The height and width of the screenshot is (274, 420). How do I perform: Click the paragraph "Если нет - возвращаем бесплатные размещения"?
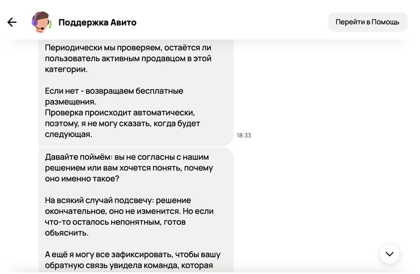(114, 96)
